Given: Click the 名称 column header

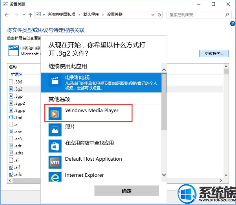Looking at the screenshot, I should click(x=13, y=67).
